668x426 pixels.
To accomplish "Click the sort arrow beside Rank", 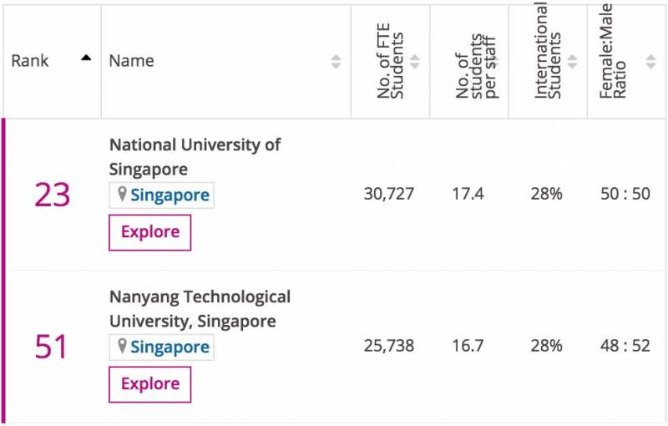I will point(86,59).
